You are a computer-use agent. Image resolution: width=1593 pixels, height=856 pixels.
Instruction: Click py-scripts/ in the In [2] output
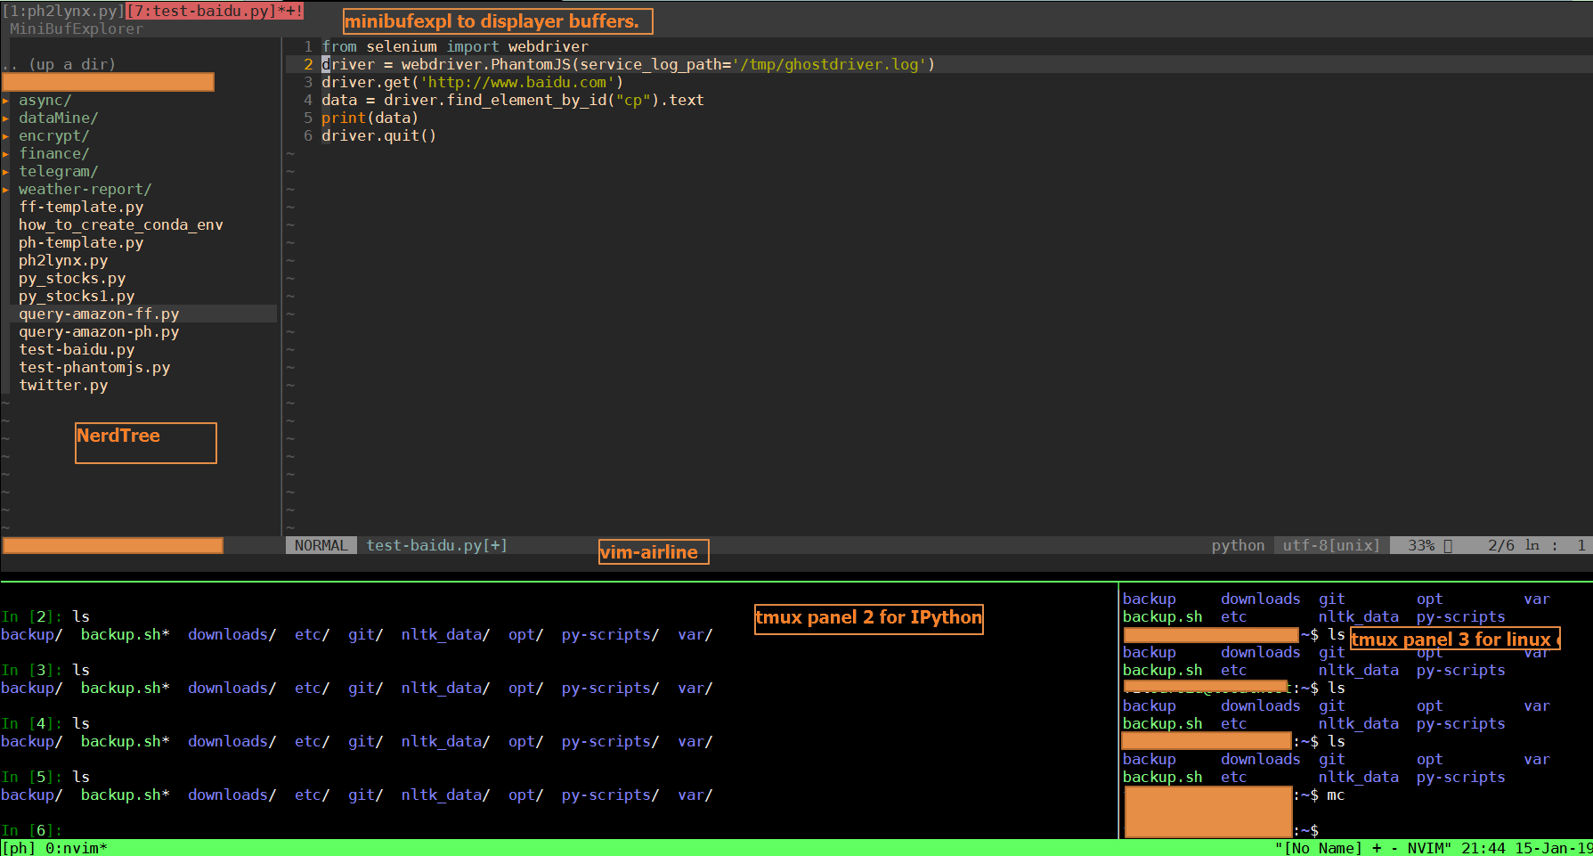click(x=611, y=635)
